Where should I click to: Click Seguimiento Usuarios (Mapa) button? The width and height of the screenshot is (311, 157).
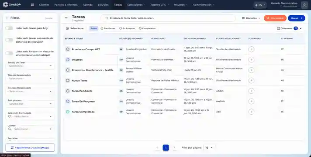30,148
